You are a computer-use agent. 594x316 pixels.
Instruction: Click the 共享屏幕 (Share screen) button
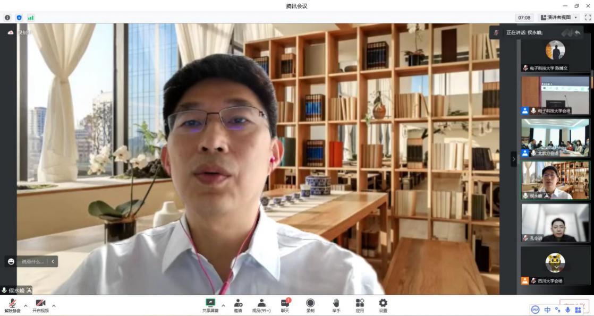(x=210, y=305)
